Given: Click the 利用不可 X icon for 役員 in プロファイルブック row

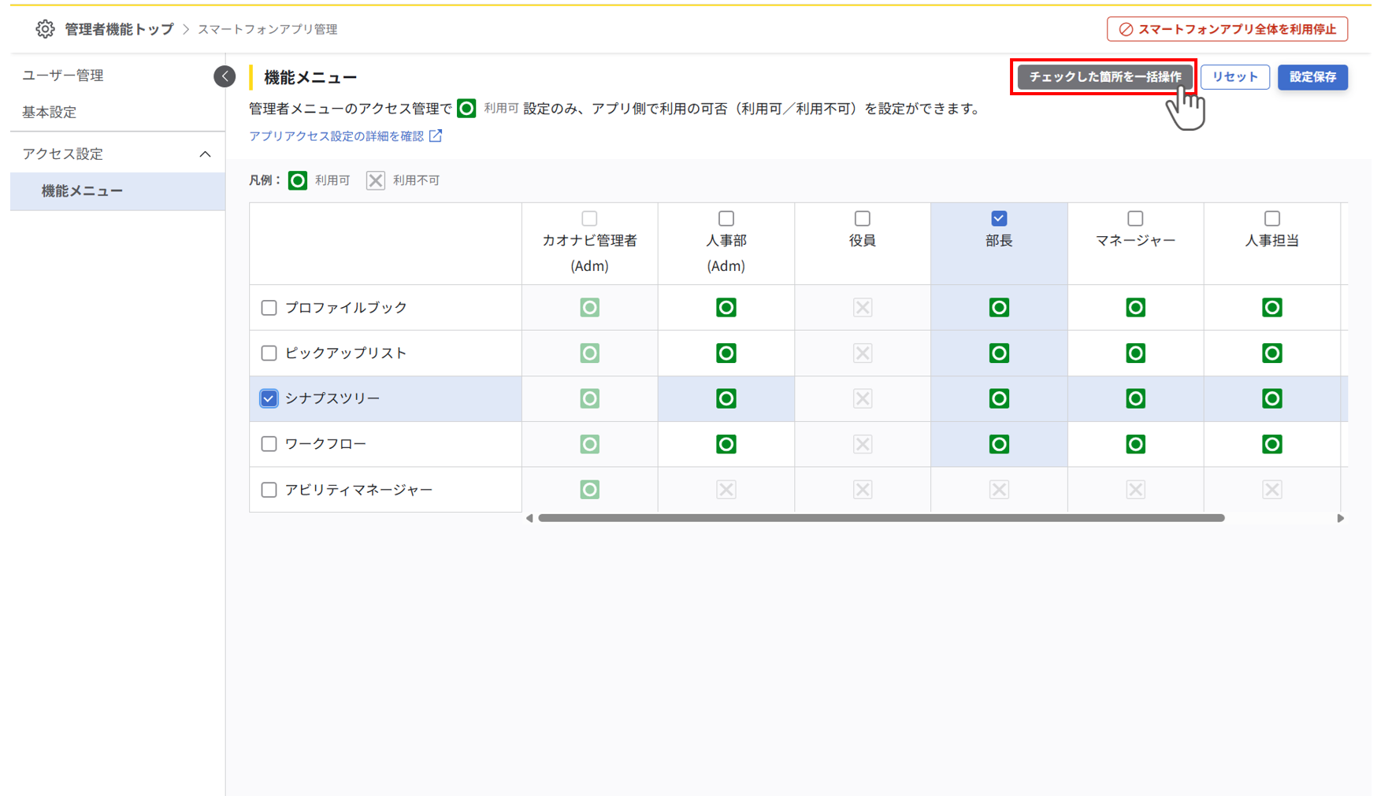Looking at the screenshot, I should pos(862,307).
